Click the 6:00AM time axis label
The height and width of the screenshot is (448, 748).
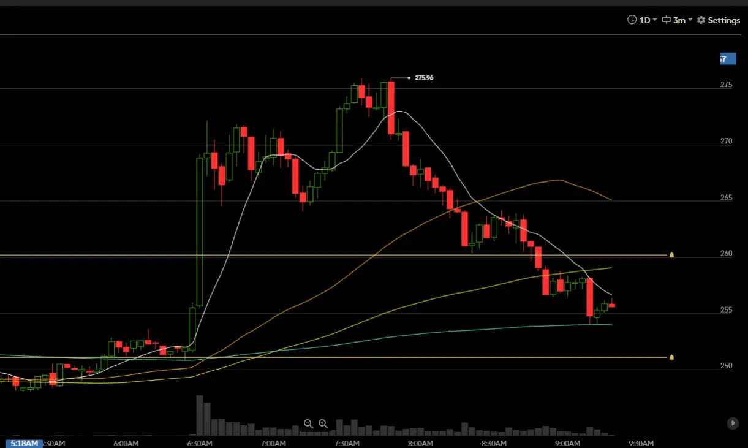(x=126, y=443)
